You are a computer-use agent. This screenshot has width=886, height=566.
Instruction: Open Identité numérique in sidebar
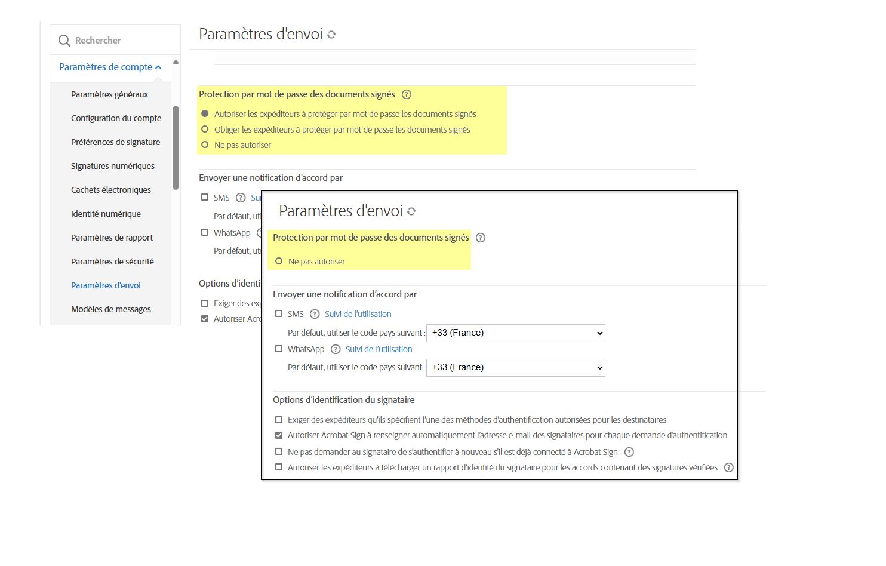point(106,214)
